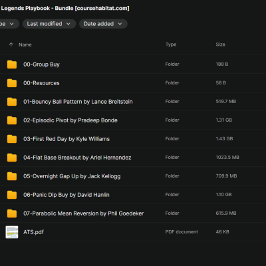Viewport: 266px width, 266px height.
Task: Click the Legends Playbook Bundle folder title
Action: [65, 9]
